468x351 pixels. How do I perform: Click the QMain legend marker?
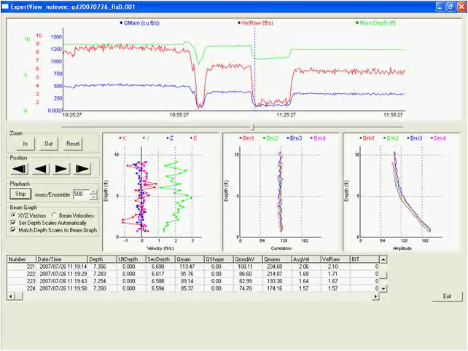[x=120, y=23]
